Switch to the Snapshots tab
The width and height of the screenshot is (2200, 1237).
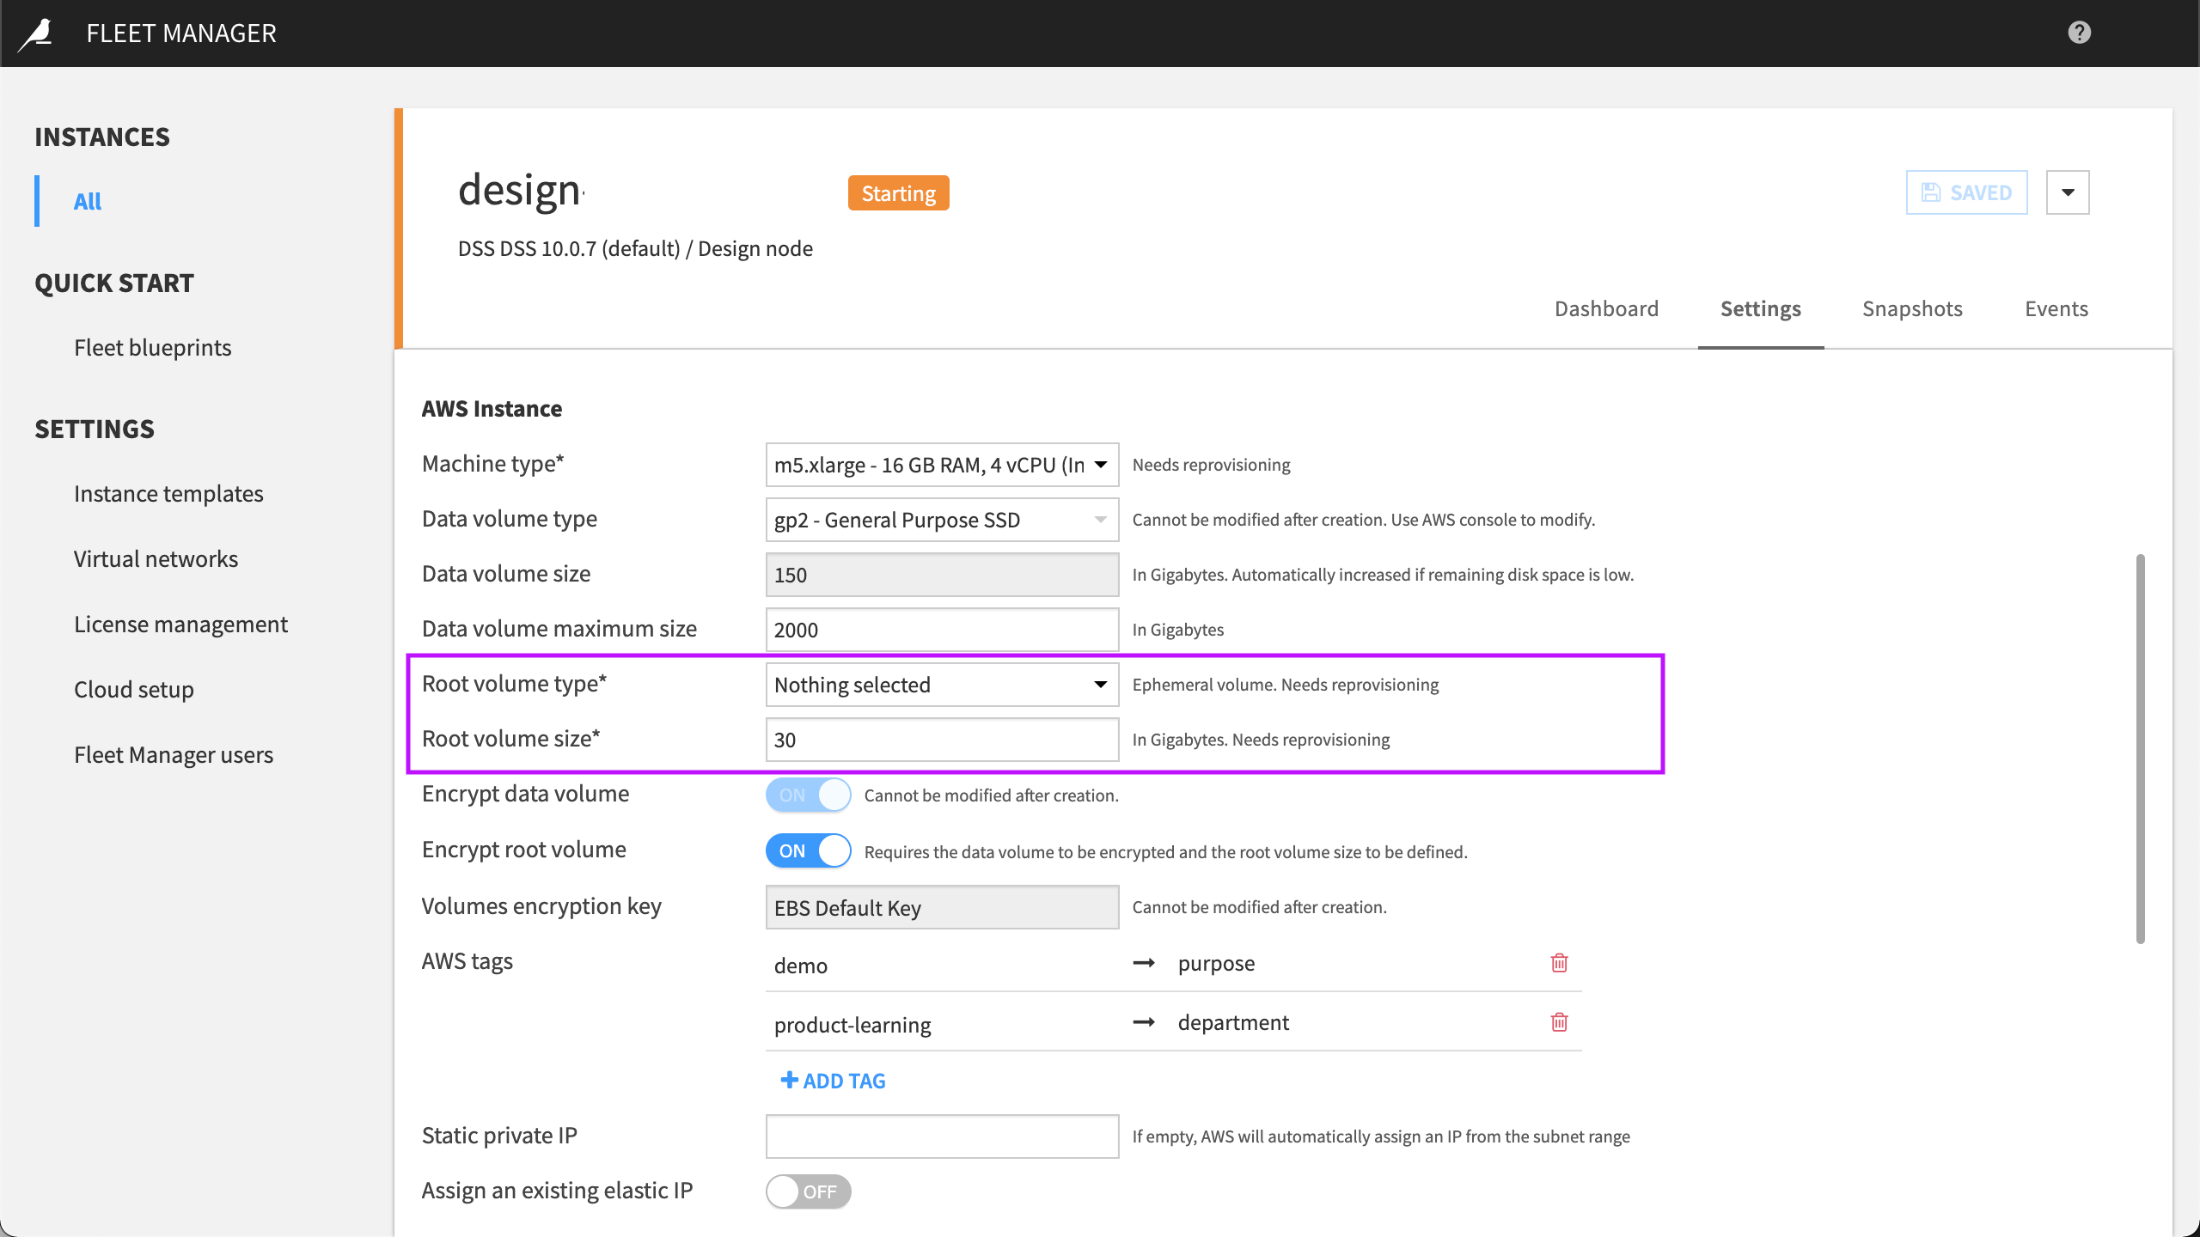[1912, 308]
